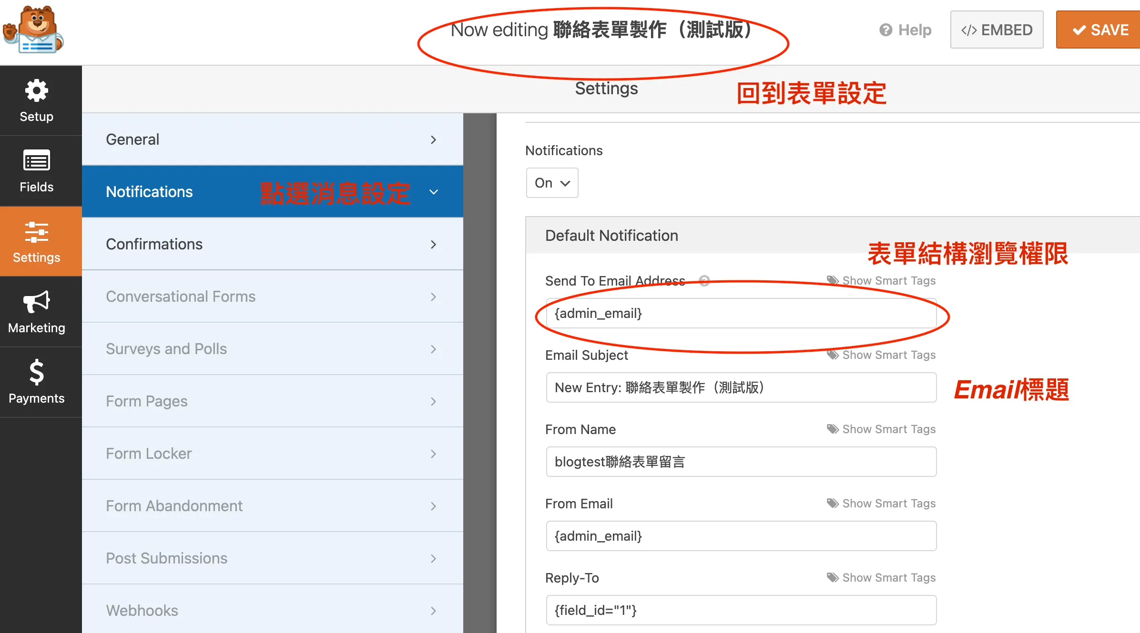This screenshot has width=1140, height=633.
Task: Open the Form Abandonment section
Action: [x=273, y=506]
